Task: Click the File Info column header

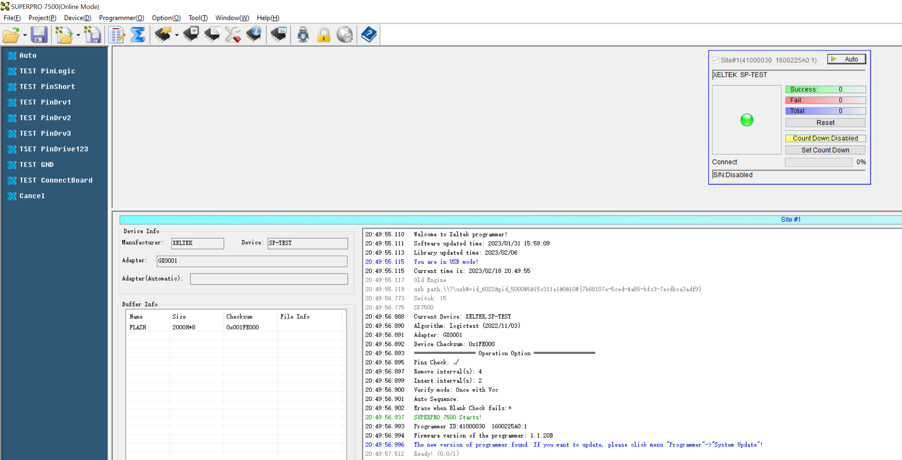Action: click(x=310, y=317)
